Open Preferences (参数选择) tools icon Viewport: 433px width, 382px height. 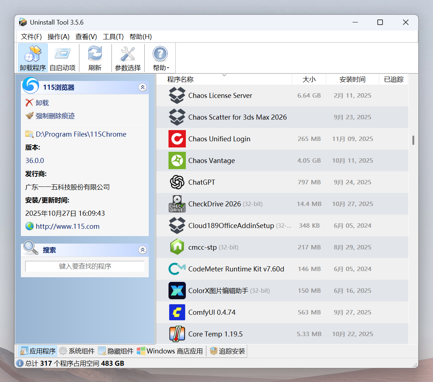pyautogui.click(x=128, y=54)
